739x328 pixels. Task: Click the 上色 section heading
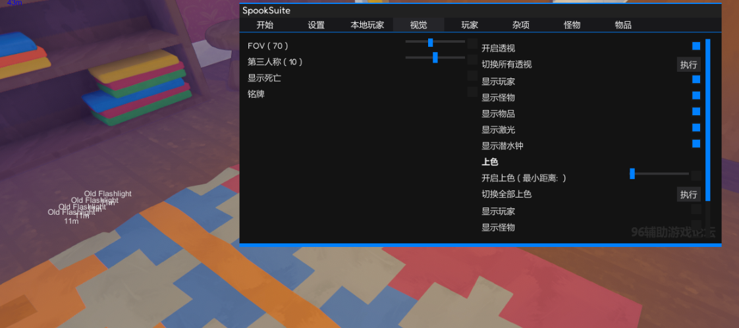click(489, 162)
